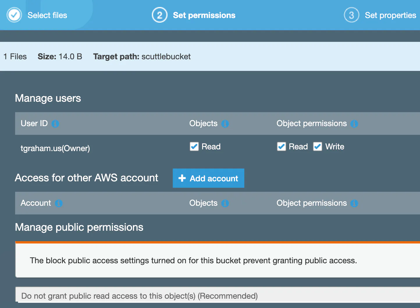Click Objects info icon in Account table
Image resolution: width=420 pixels, height=308 pixels.
(x=225, y=203)
